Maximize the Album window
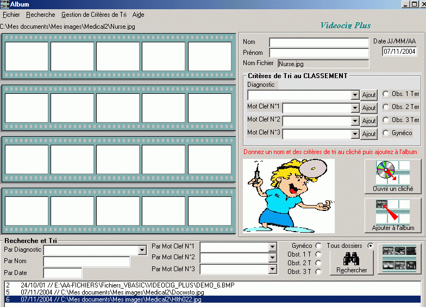The height and width of the screenshot is (307, 426). coord(414,4)
